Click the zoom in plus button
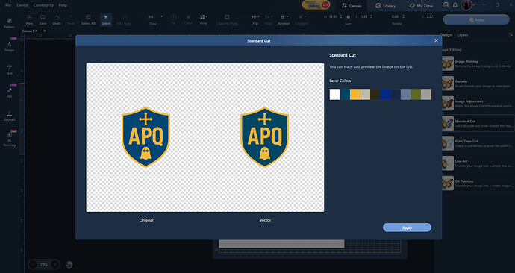 [x=54, y=265]
